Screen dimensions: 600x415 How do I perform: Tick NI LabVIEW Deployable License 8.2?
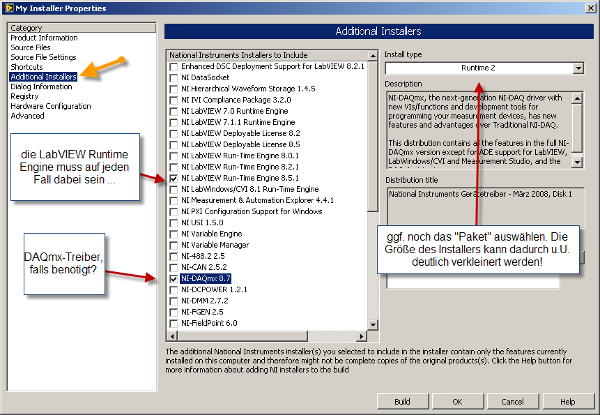(174, 134)
